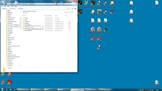Toggle the Explorer preview pane icon
The width and height of the screenshot is (162, 91).
click(72, 8)
